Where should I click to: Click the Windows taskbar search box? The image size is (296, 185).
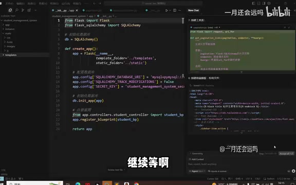(x=35, y=183)
